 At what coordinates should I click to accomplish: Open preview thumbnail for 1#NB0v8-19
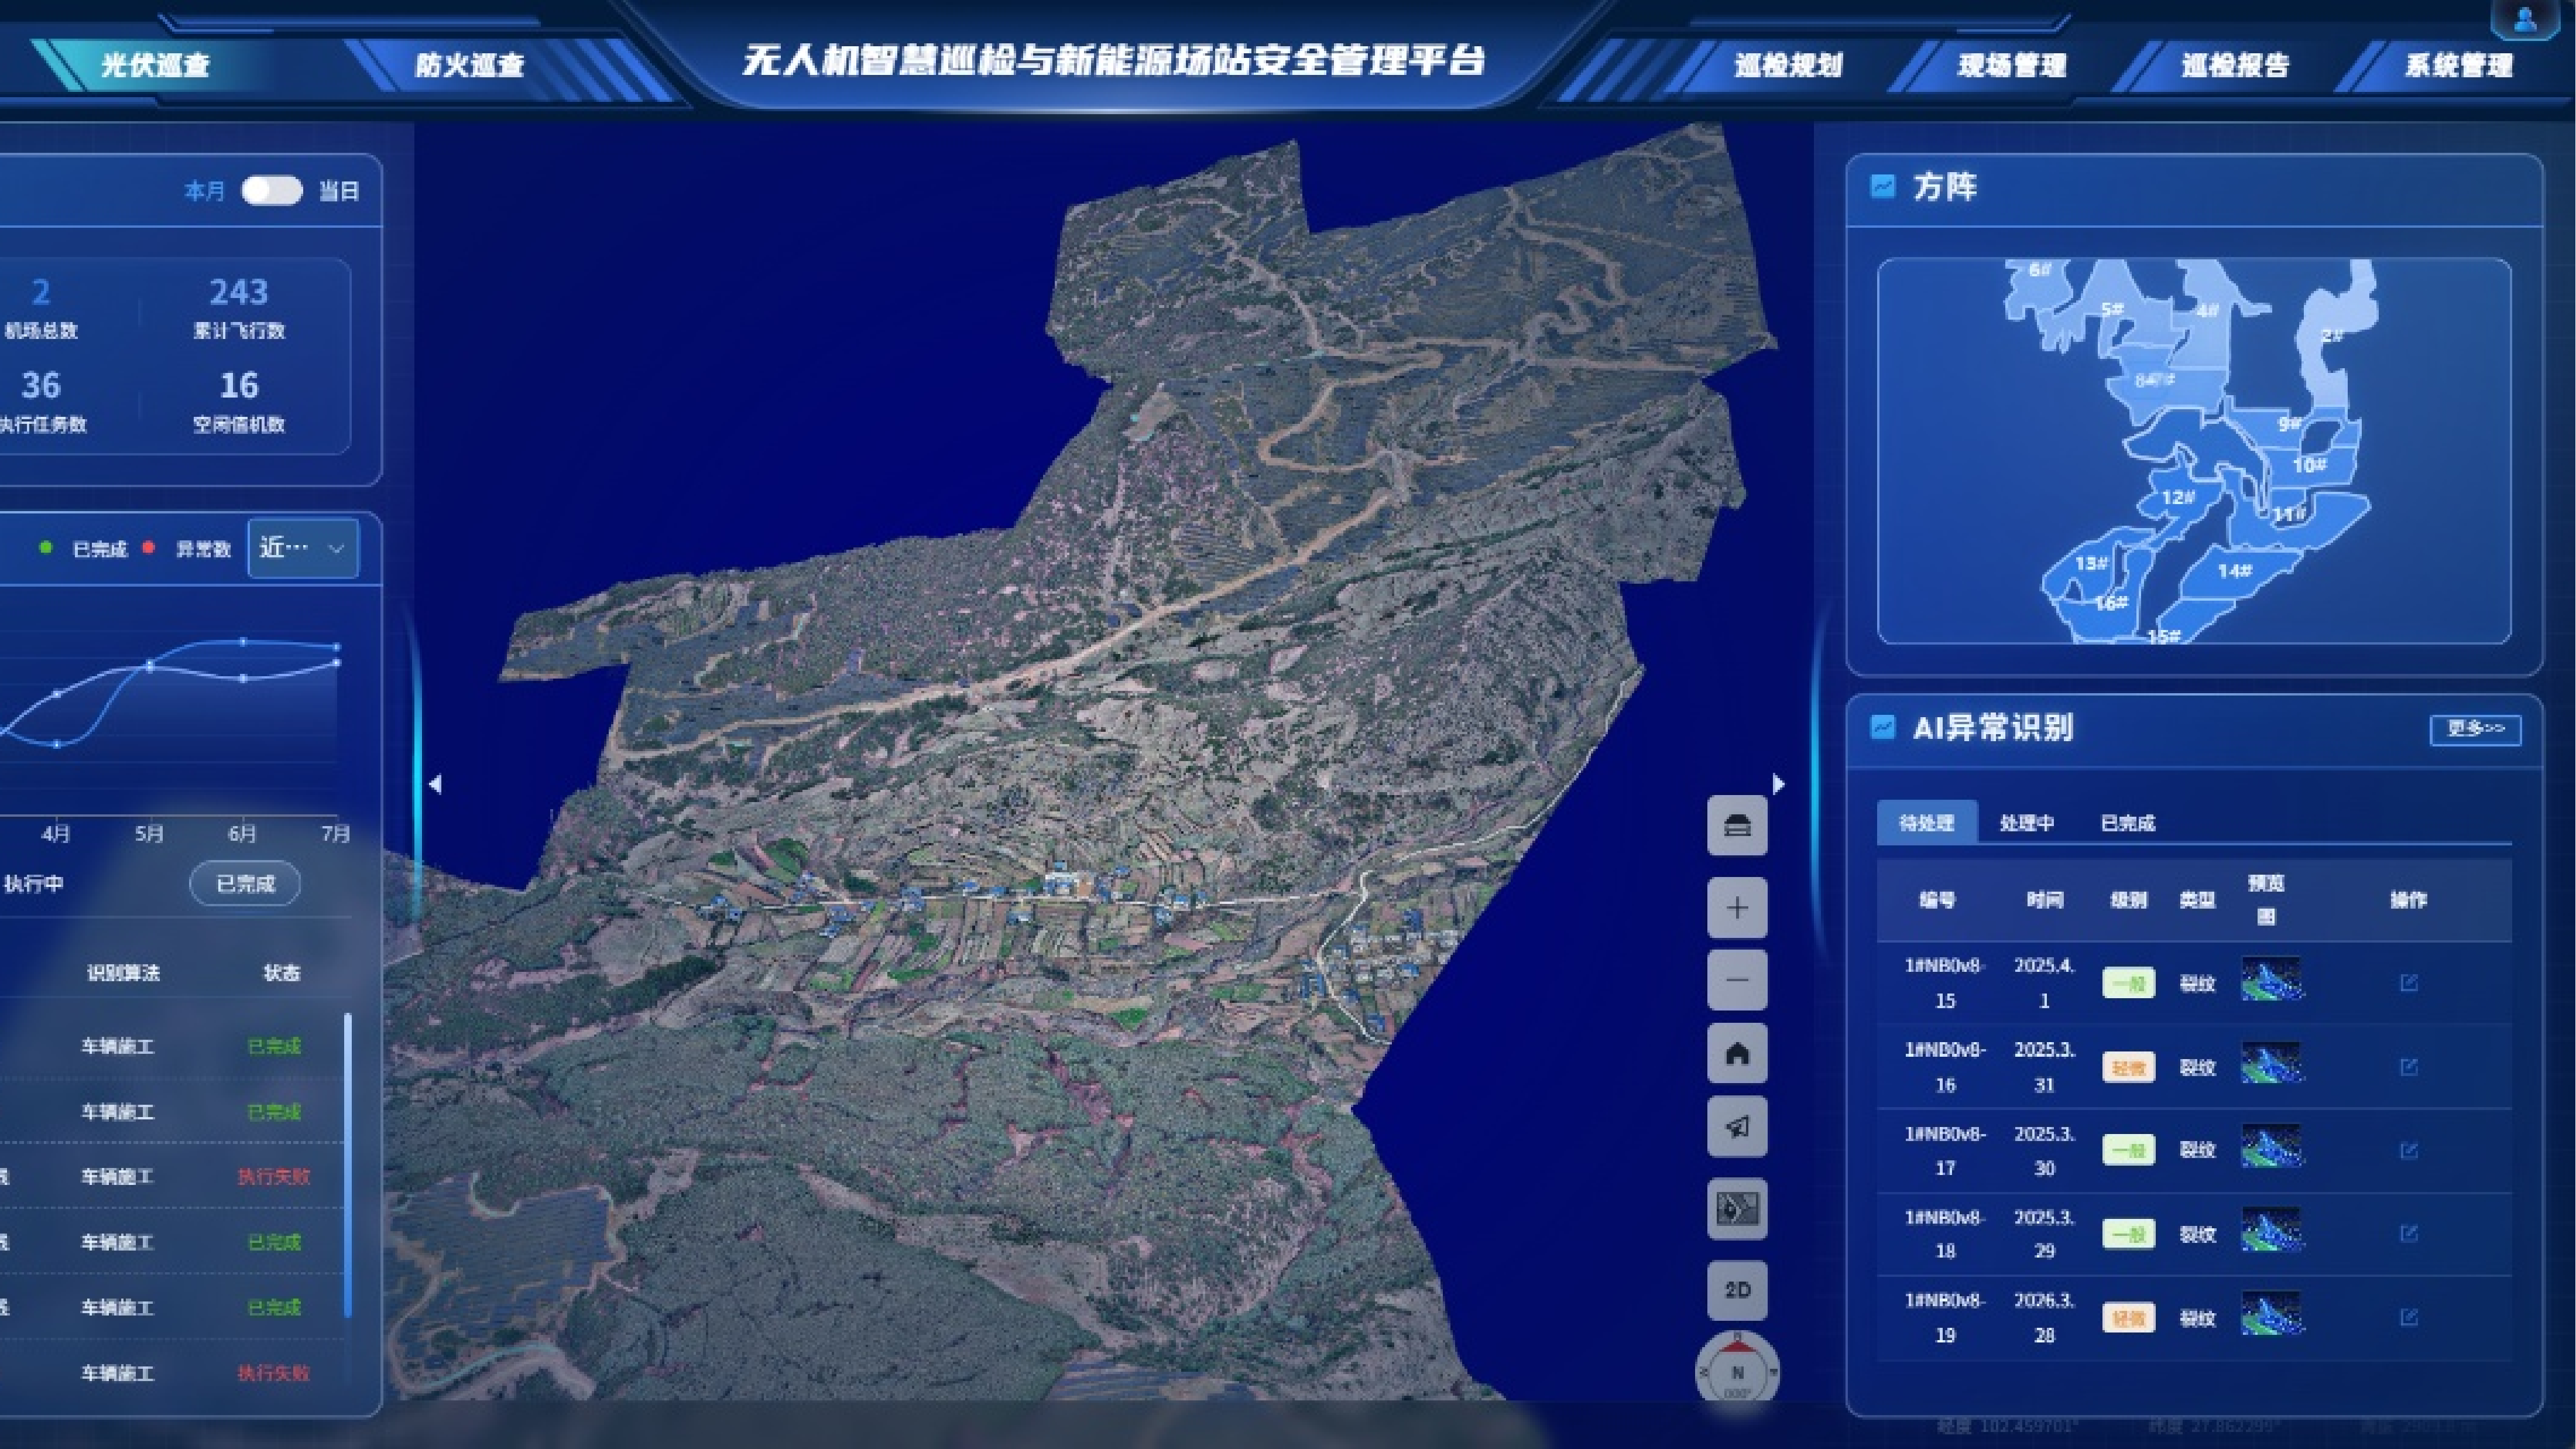(x=2271, y=1313)
